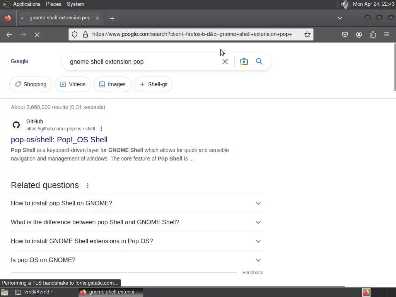Clear the Google search box text
Image resolution: width=396 pixels, height=297 pixels.
click(x=225, y=61)
